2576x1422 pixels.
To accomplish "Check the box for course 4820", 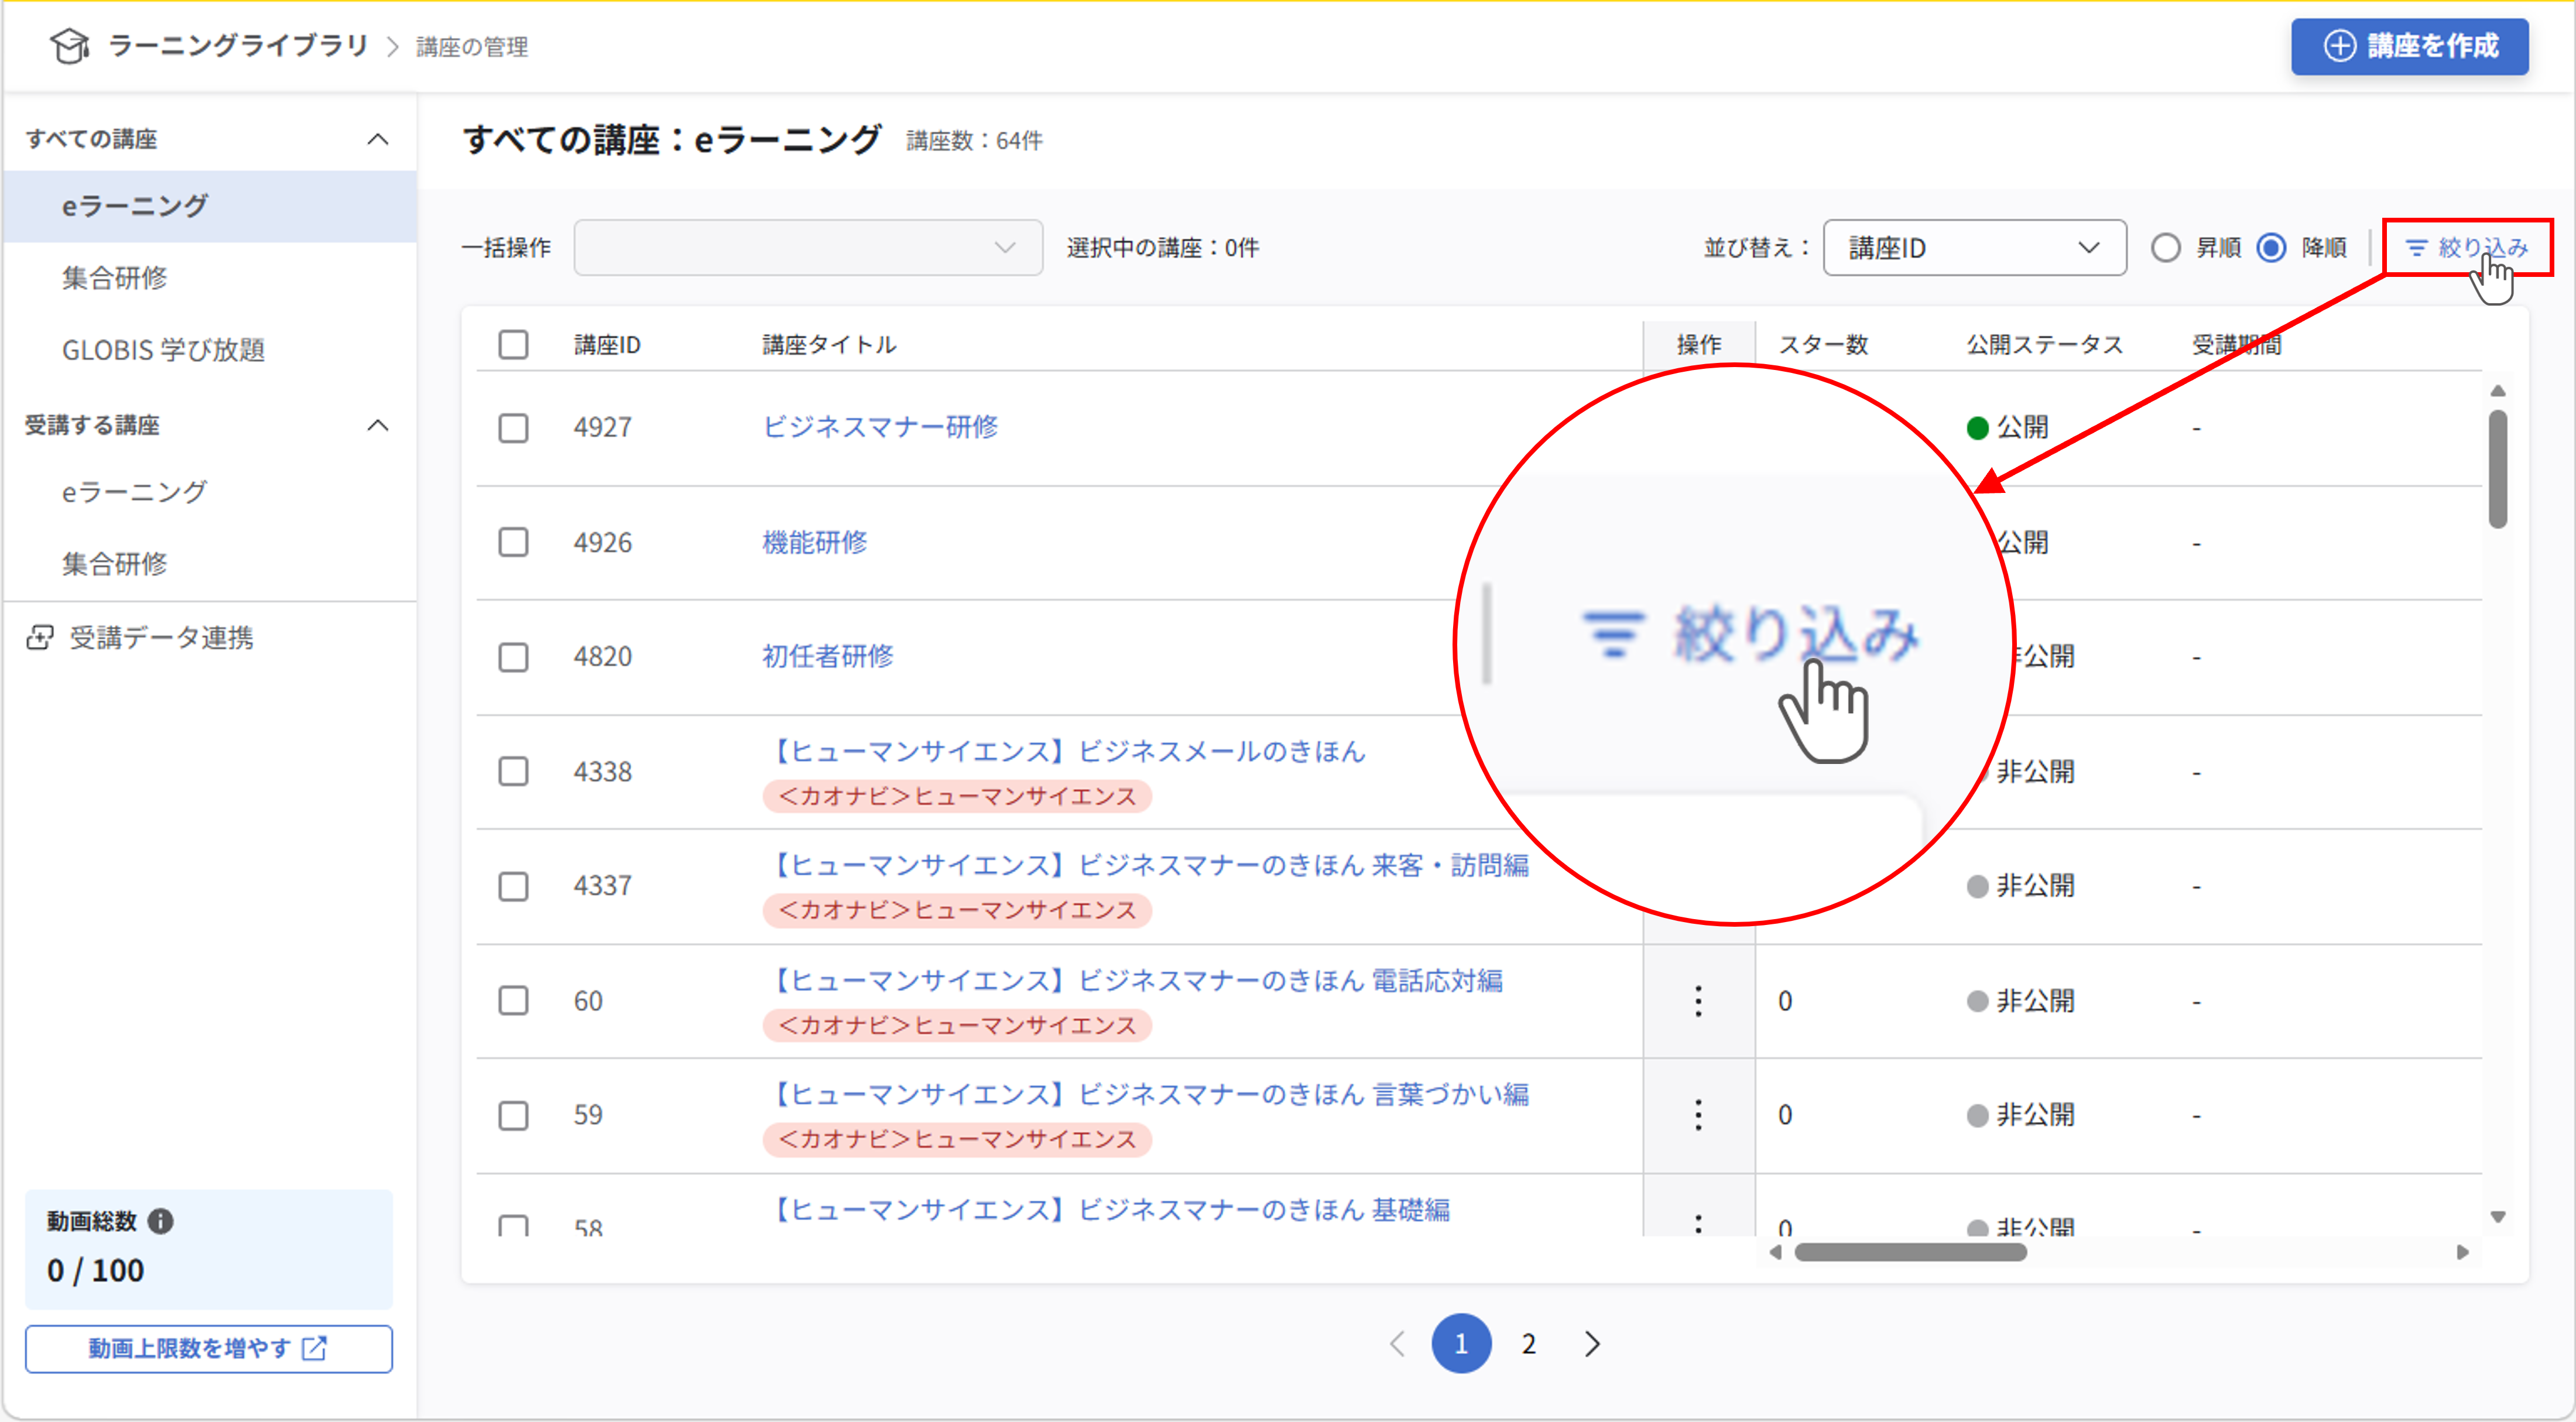I will click(513, 657).
